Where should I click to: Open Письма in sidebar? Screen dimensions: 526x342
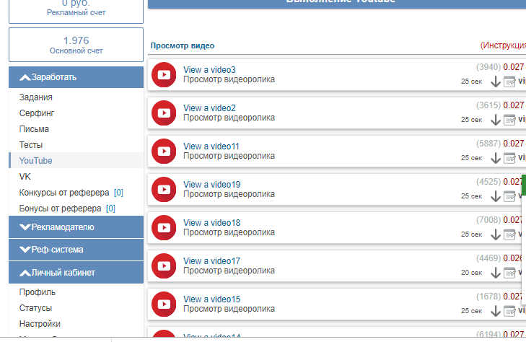tap(34, 129)
